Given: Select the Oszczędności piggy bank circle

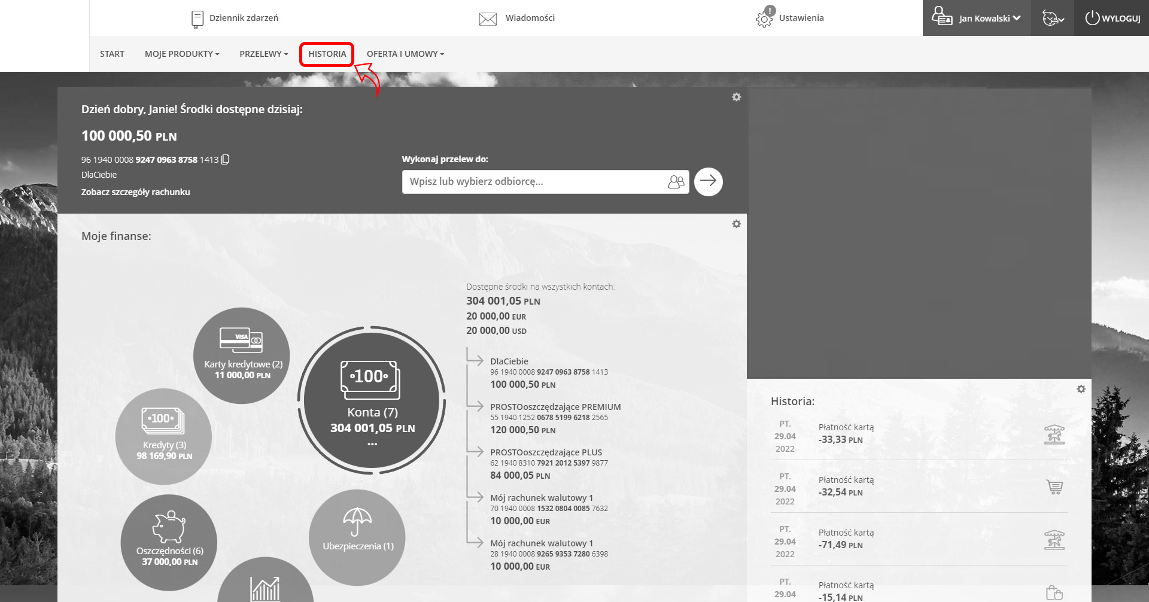Looking at the screenshot, I should pos(169,542).
